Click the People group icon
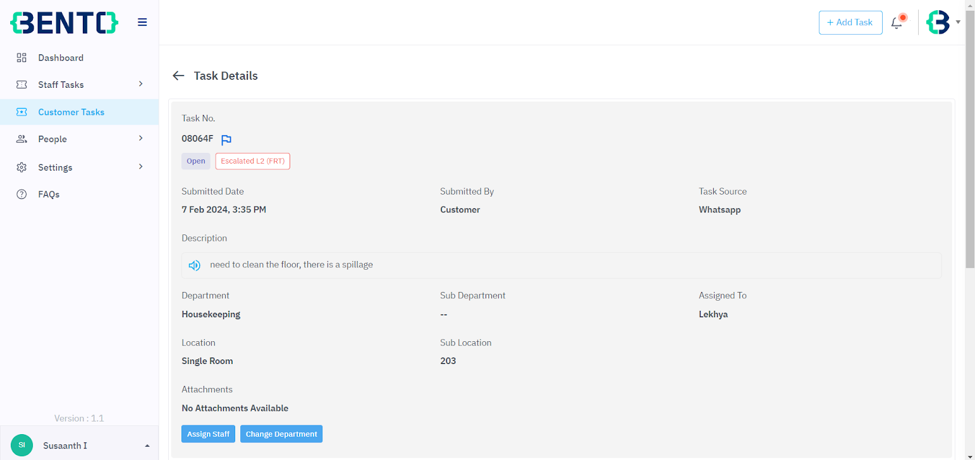This screenshot has width=975, height=460. [21, 139]
